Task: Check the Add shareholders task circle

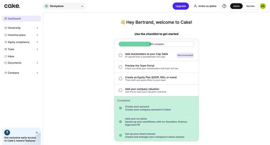Action: coord(121,55)
